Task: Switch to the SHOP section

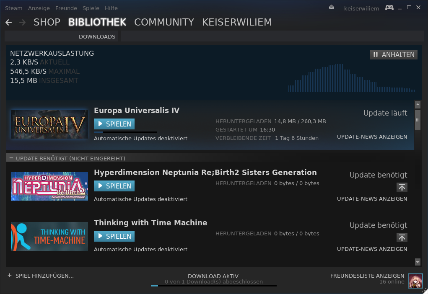Action: tap(47, 22)
